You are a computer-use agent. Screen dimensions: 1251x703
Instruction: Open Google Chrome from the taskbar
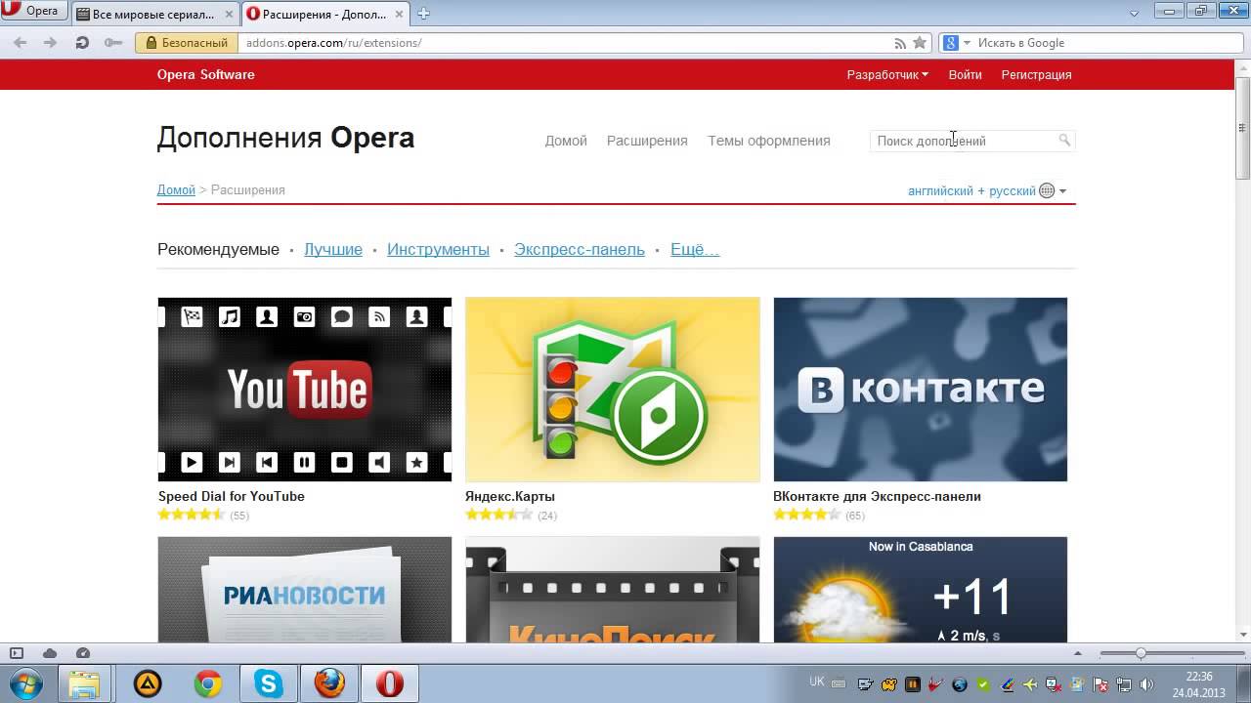[x=207, y=683]
